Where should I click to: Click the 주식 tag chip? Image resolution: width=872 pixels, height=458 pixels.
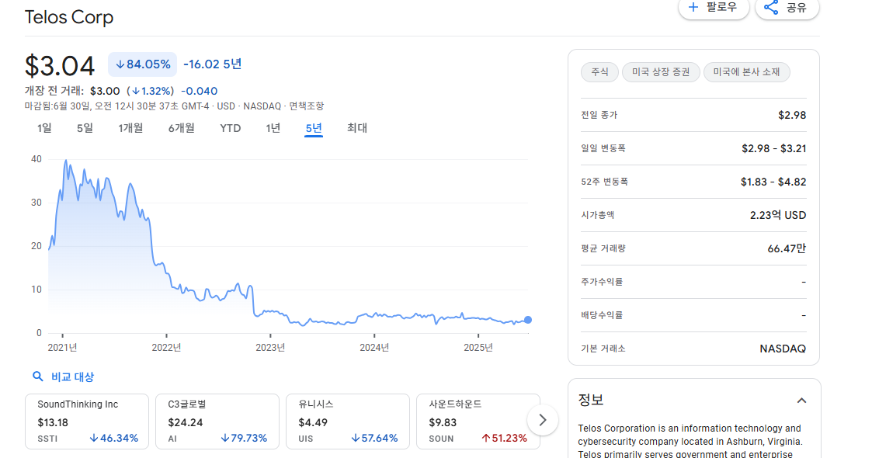599,72
